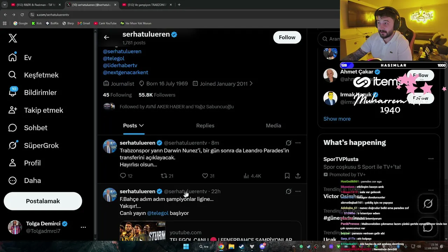Open Sohbet chat messages
This screenshot has height=252, width=448.
pyautogui.click(x=28, y=128)
